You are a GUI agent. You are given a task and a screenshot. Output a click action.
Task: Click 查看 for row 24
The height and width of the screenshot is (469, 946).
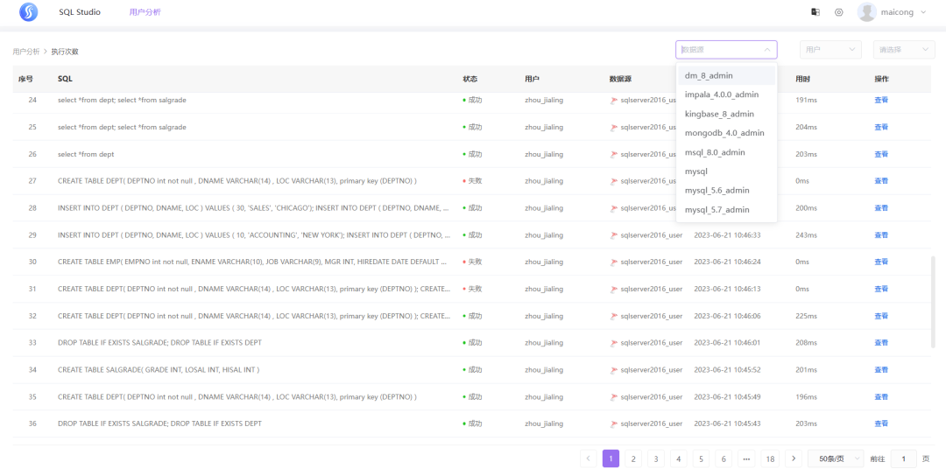pyautogui.click(x=881, y=100)
